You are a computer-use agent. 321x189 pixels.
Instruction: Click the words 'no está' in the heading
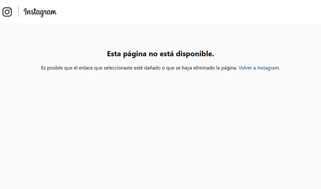click(161, 54)
